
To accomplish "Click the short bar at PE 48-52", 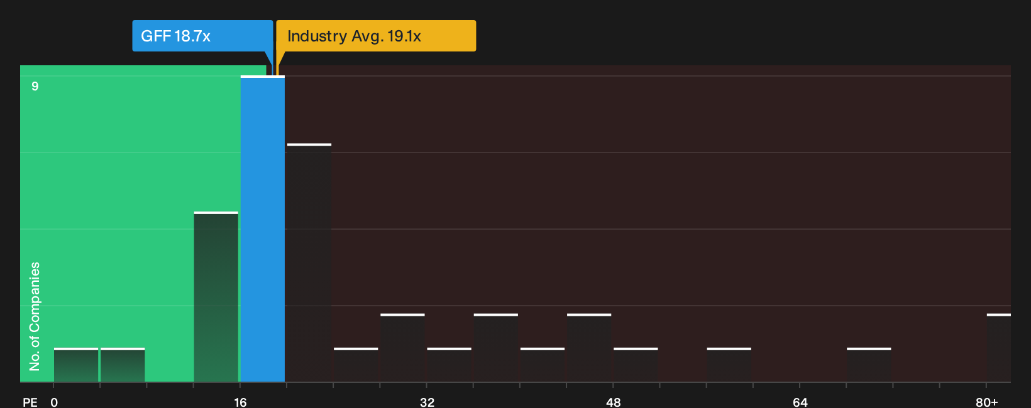I will click(636, 365).
